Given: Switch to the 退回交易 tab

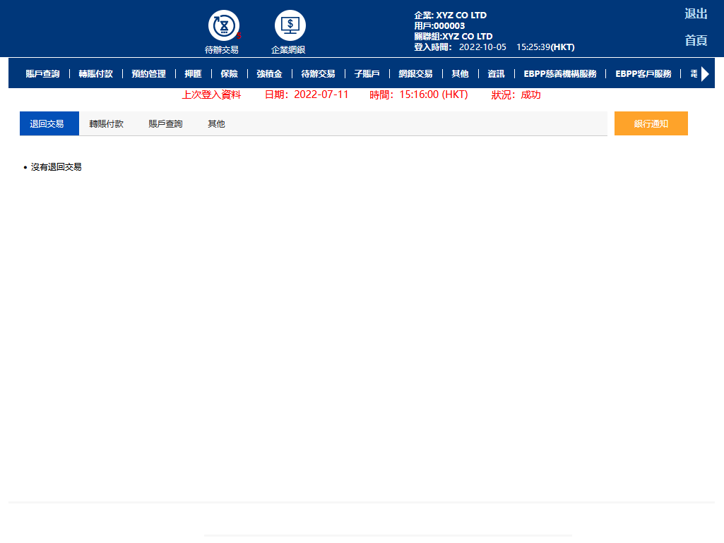Looking at the screenshot, I should click(x=47, y=124).
